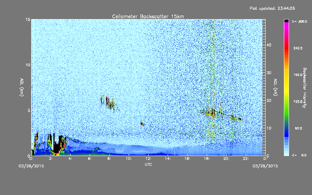Pick the green band of the colorbar
Image resolution: width=312 pixels, height=195 pixels.
click(x=286, y=112)
